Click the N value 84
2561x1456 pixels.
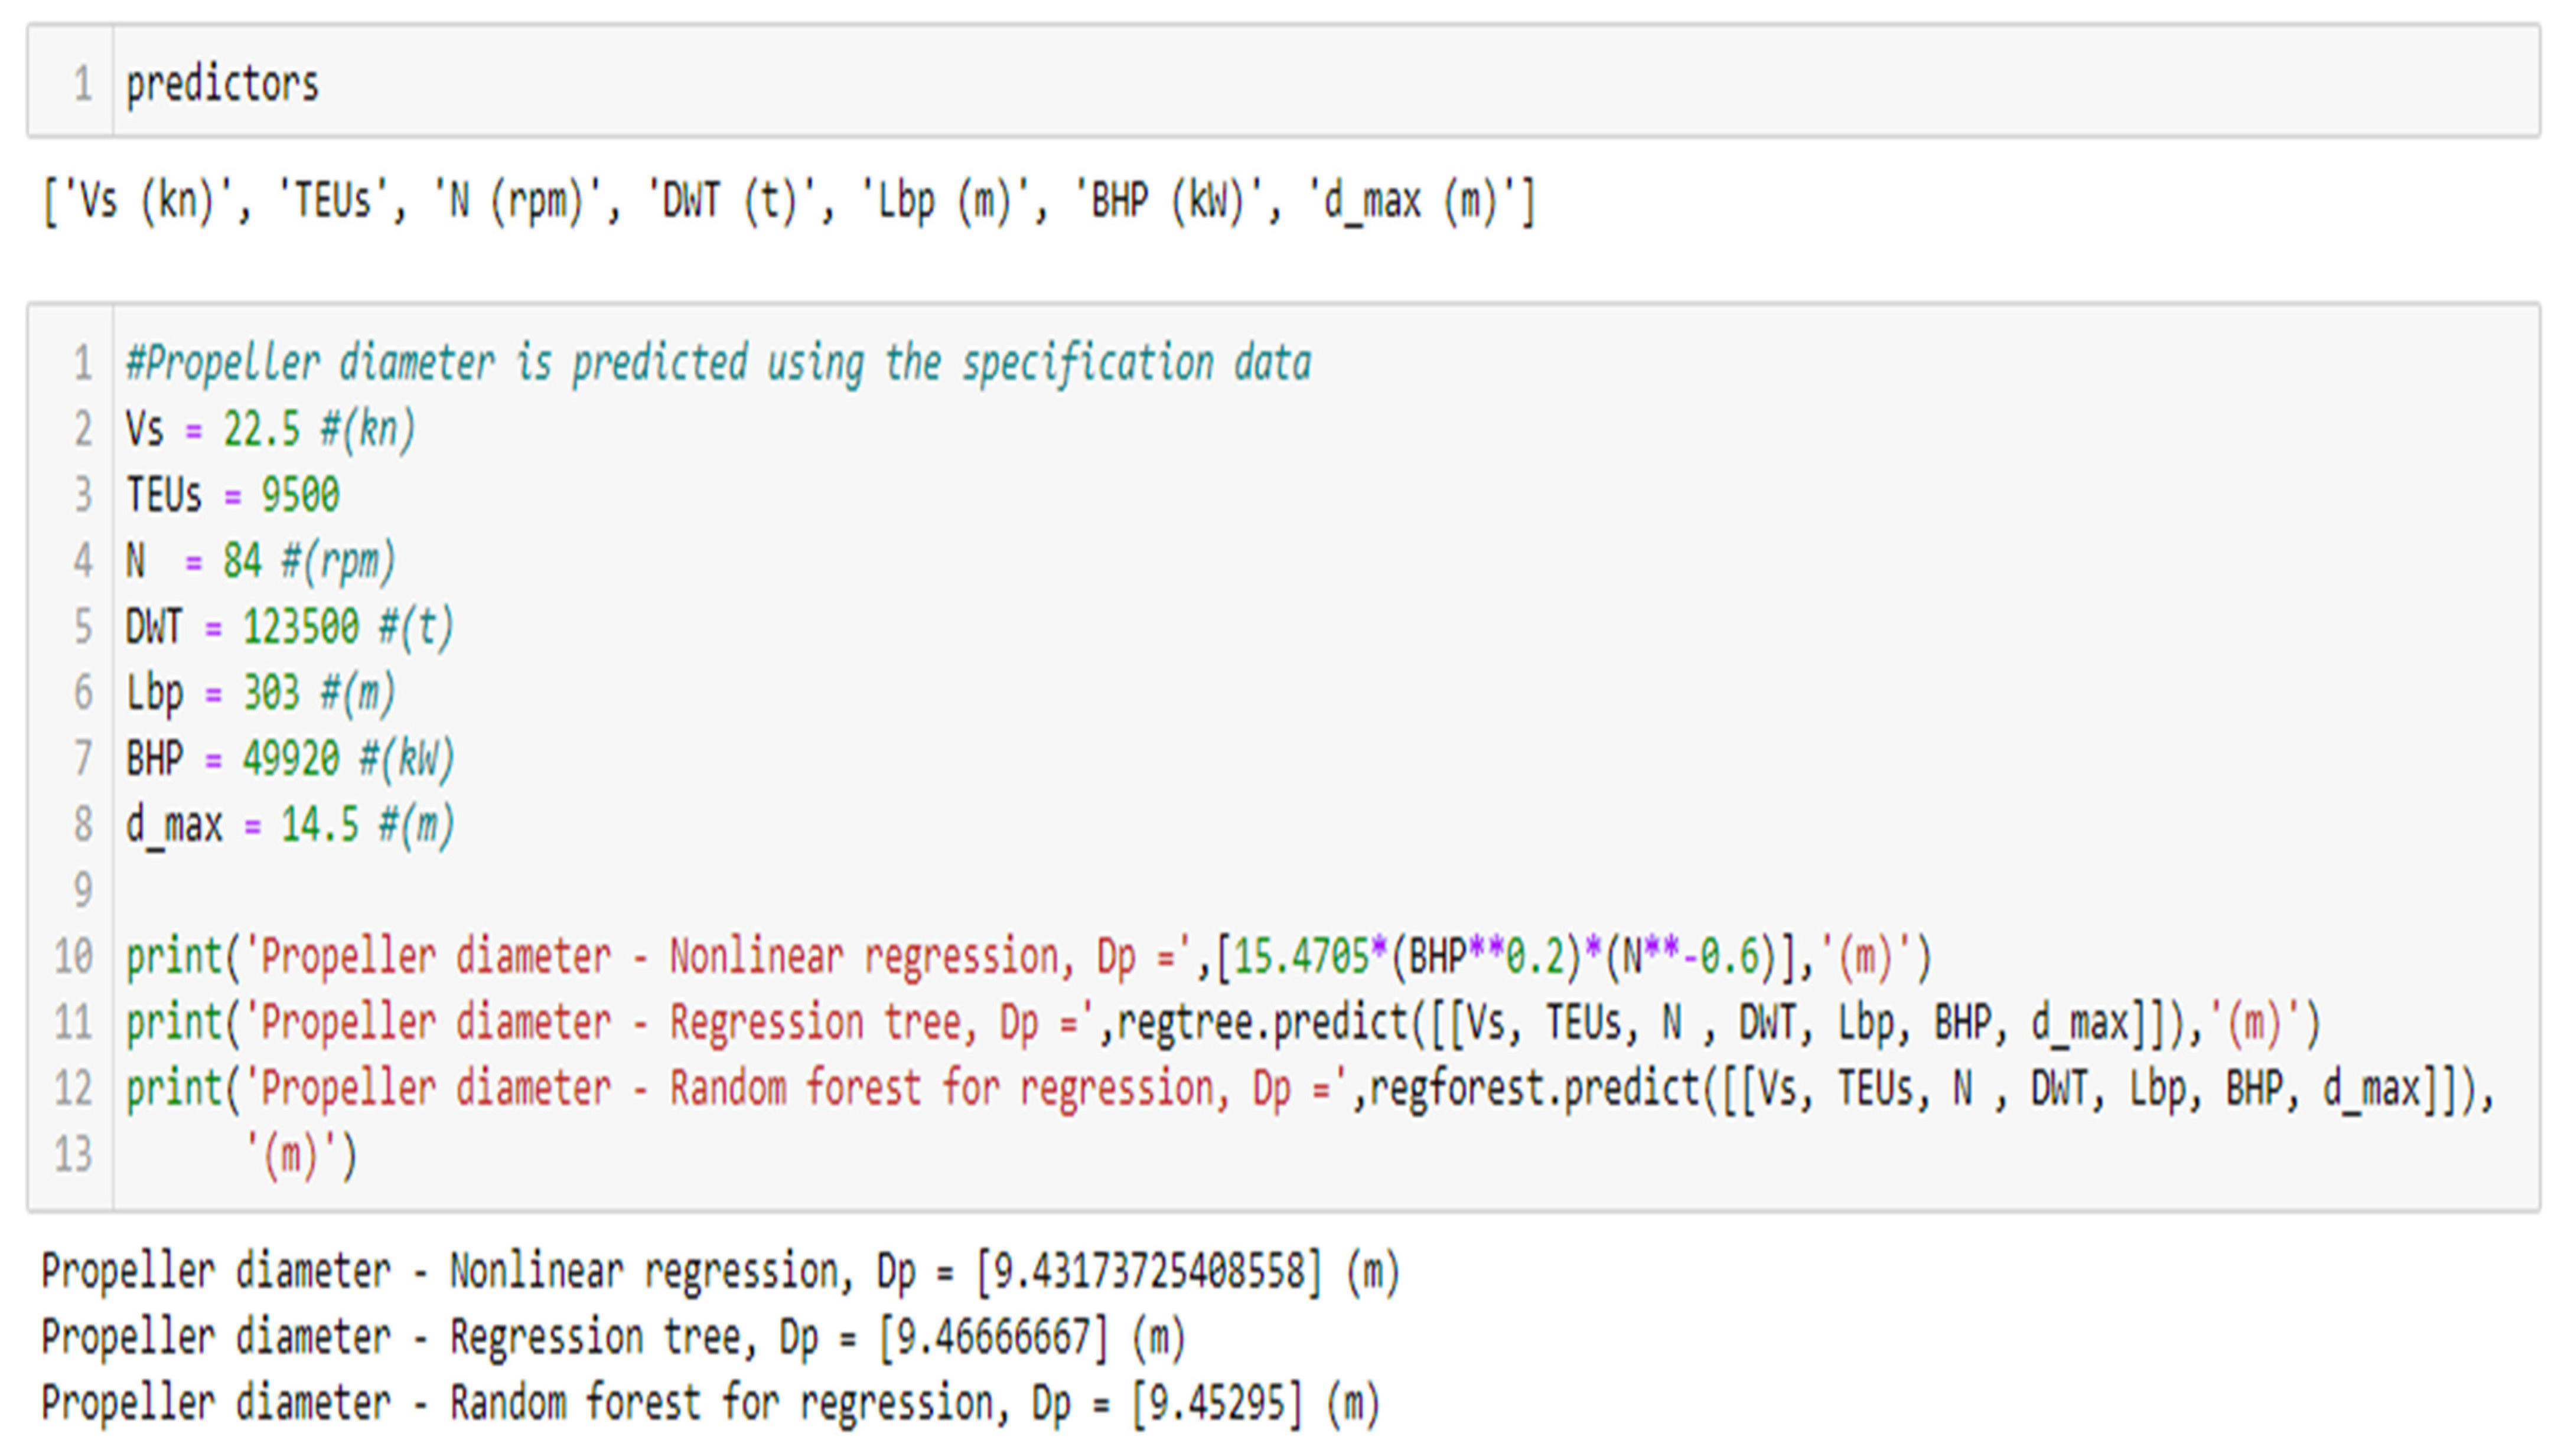tap(242, 560)
